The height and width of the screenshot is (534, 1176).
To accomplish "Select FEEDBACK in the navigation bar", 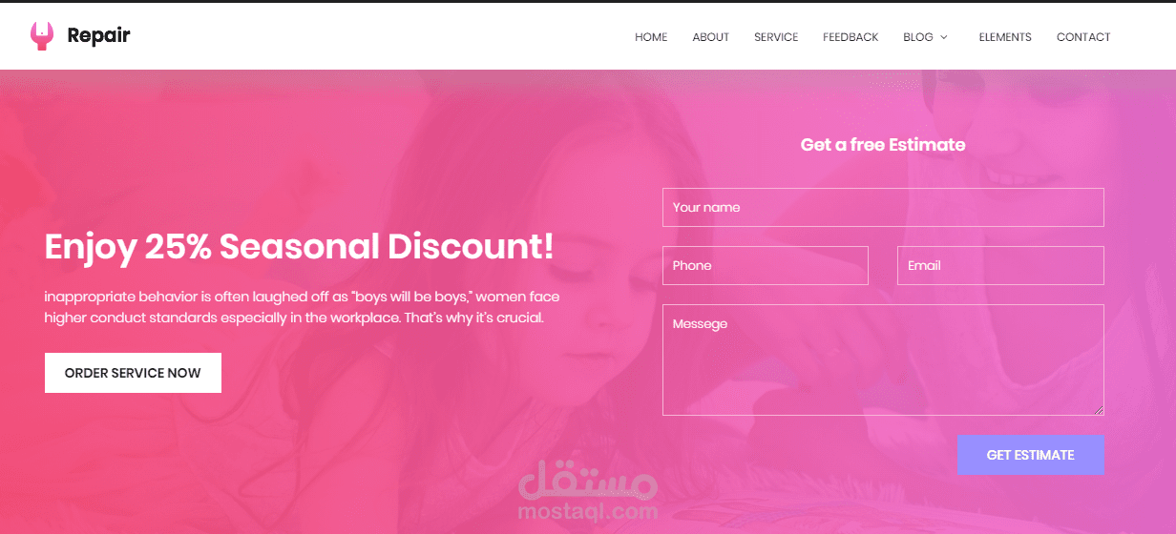I will click(x=850, y=37).
